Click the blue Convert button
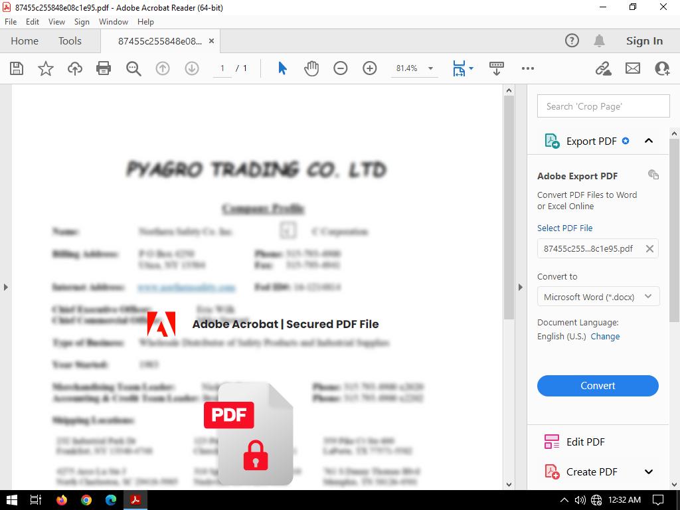 pyautogui.click(x=598, y=386)
